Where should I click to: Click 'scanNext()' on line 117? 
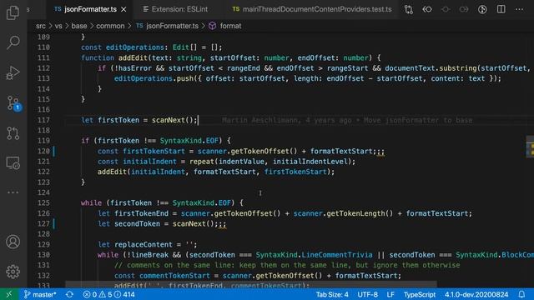(x=173, y=120)
